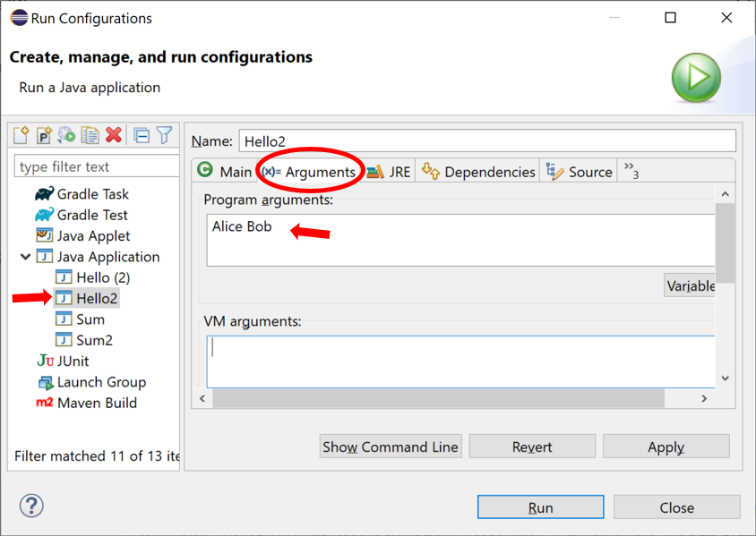Screen dimensions: 756x536
Task: Select the Sum2 configuration
Action: 84,340
